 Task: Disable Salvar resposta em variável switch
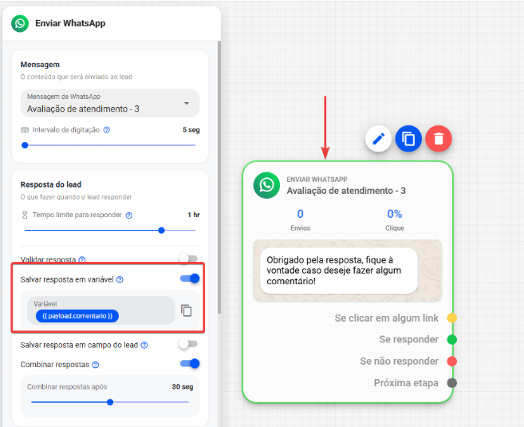click(x=190, y=279)
